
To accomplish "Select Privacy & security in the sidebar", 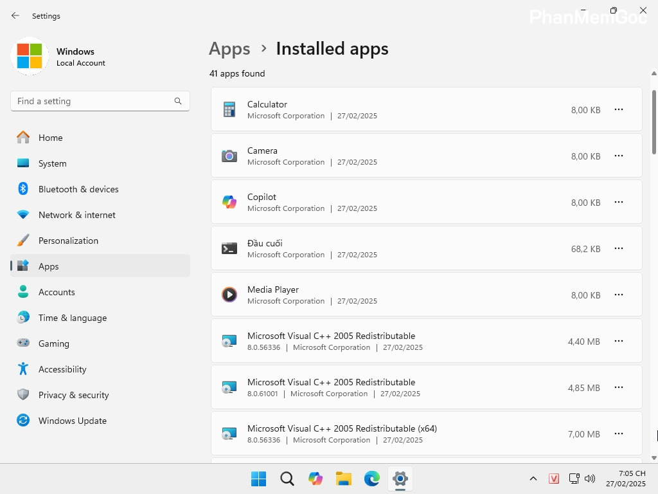I will click(x=73, y=395).
